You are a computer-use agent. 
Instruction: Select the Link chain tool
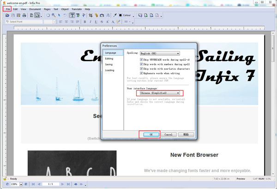tap(96, 15)
